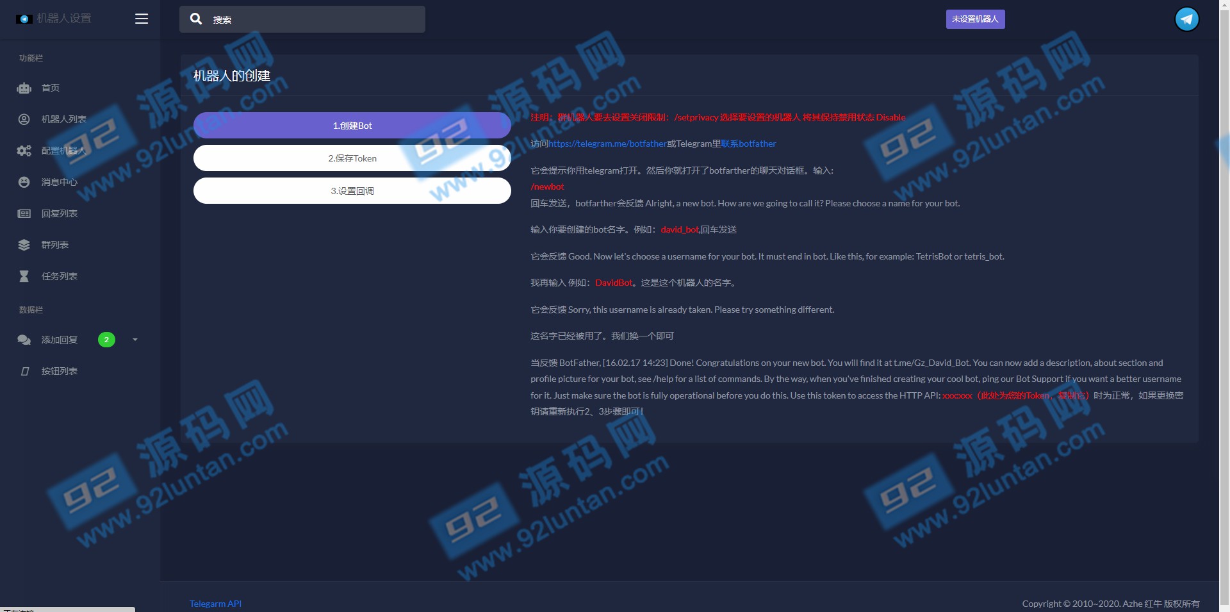Image resolution: width=1230 pixels, height=612 pixels.
Task: Click the search magnifier icon
Action: pyautogui.click(x=196, y=19)
